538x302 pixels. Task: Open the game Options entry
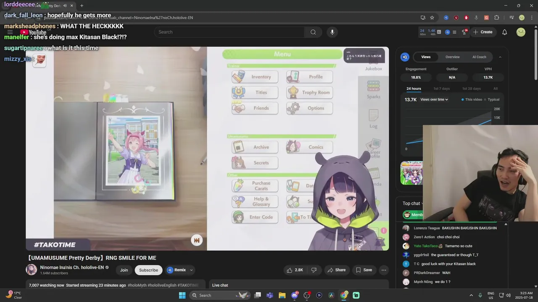point(309,108)
